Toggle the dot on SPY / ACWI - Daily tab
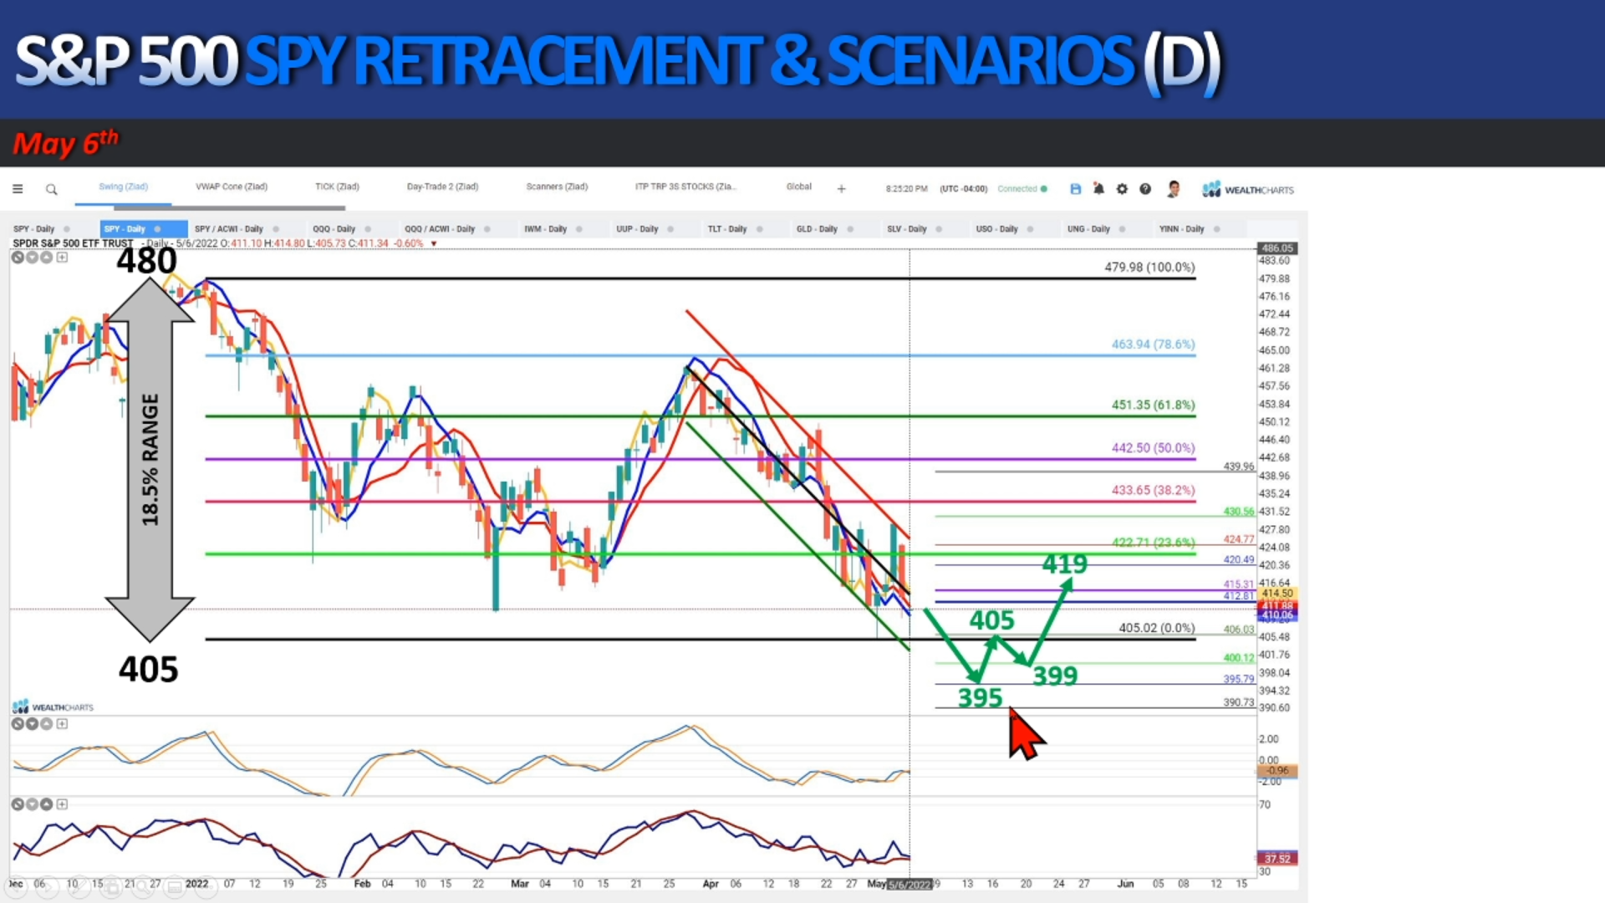The height and width of the screenshot is (903, 1605). [276, 229]
